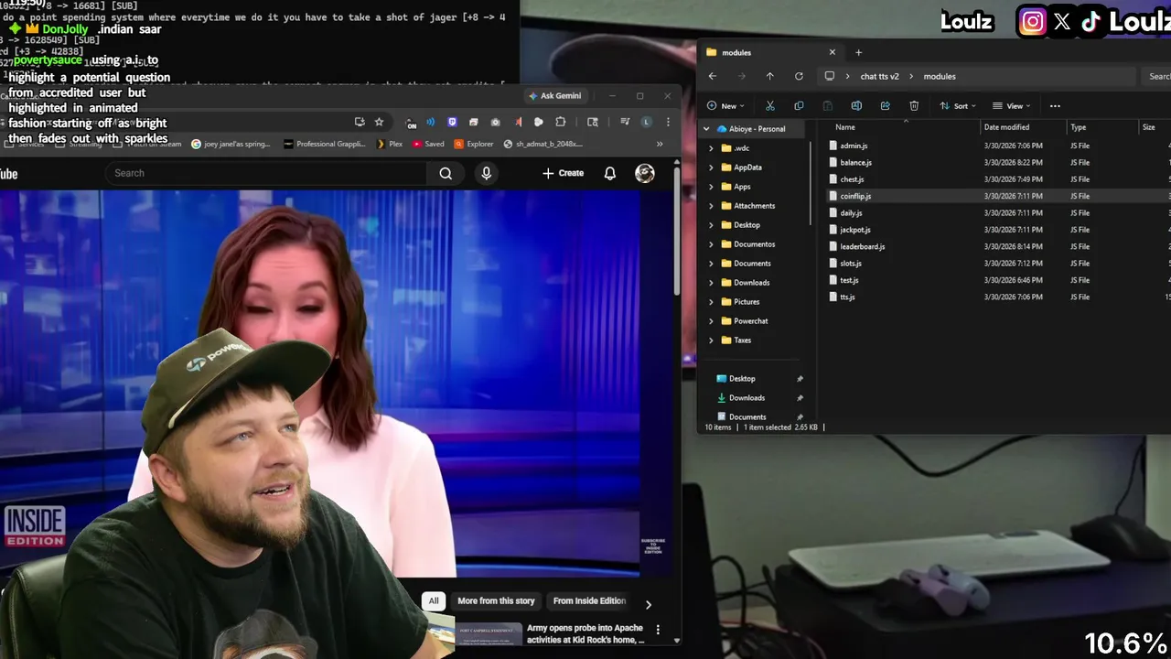Open the media controls music icon
The image size is (1171, 659).
(625, 122)
